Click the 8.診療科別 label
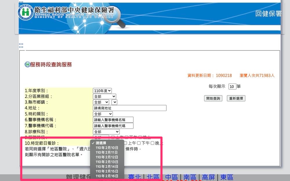290x181 pixels. click(37, 132)
